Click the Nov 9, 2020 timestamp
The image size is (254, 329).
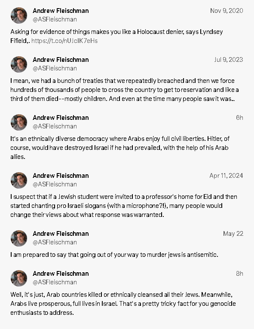point(226,11)
